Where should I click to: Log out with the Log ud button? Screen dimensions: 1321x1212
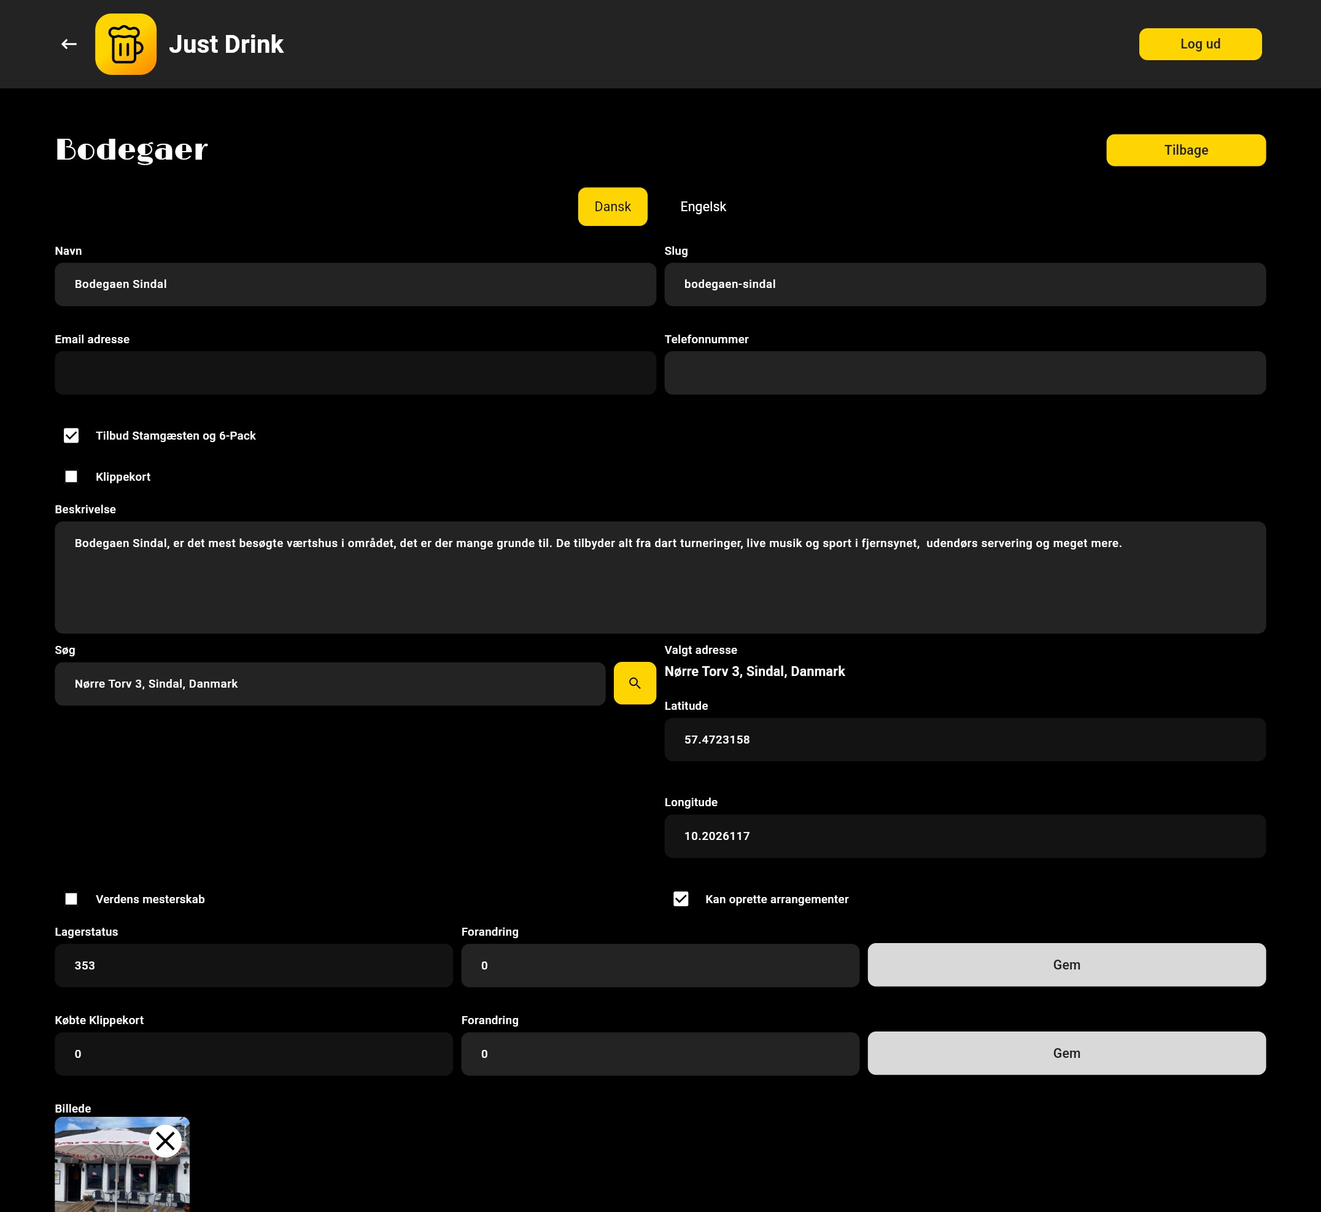point(1199,44)
